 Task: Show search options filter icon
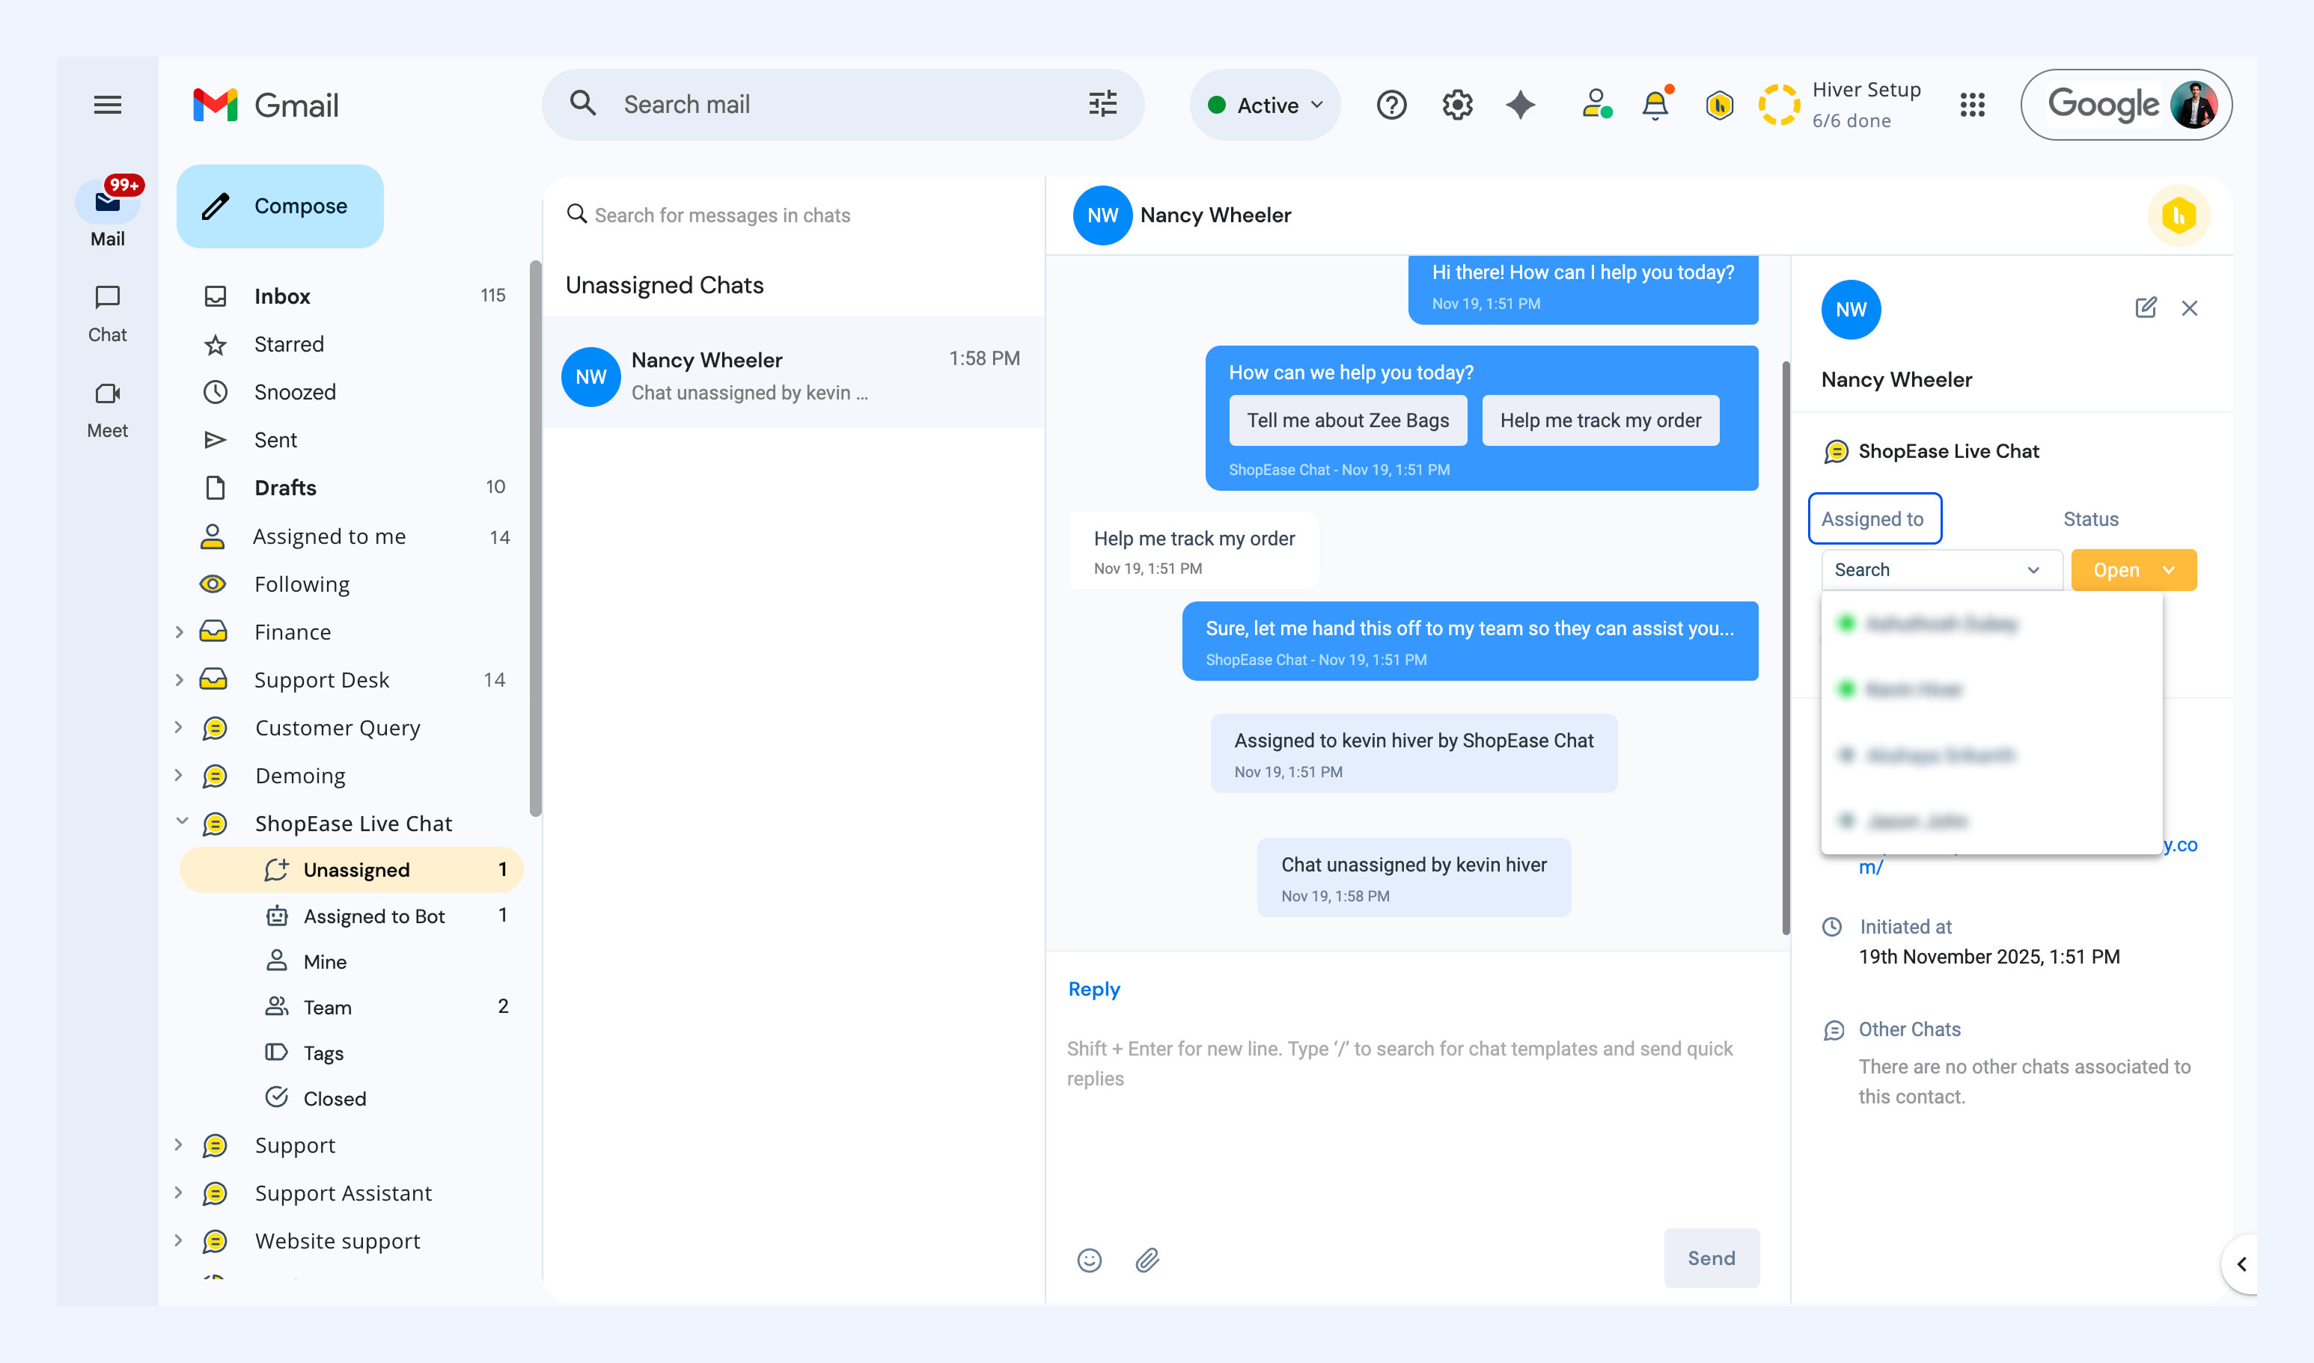click(1102, 104)
